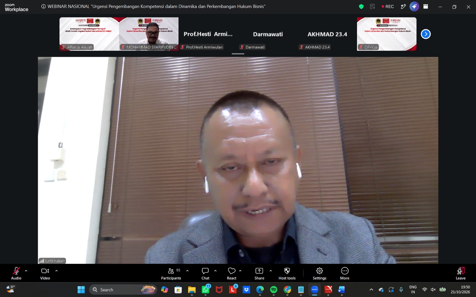
Task: Open Zoom Settings gear
Action: point(320,273)
